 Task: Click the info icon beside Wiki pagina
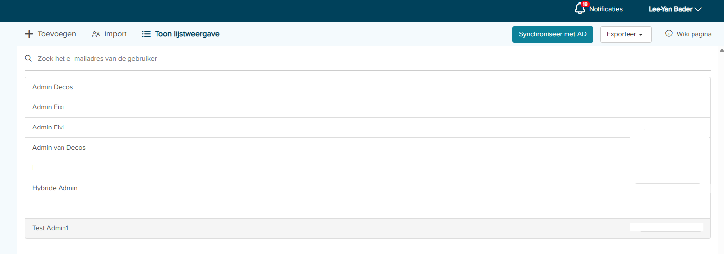[x=669, y=34]
